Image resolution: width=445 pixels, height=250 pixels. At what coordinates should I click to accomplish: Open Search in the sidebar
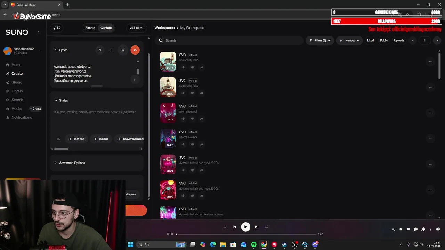pos(15,100)
